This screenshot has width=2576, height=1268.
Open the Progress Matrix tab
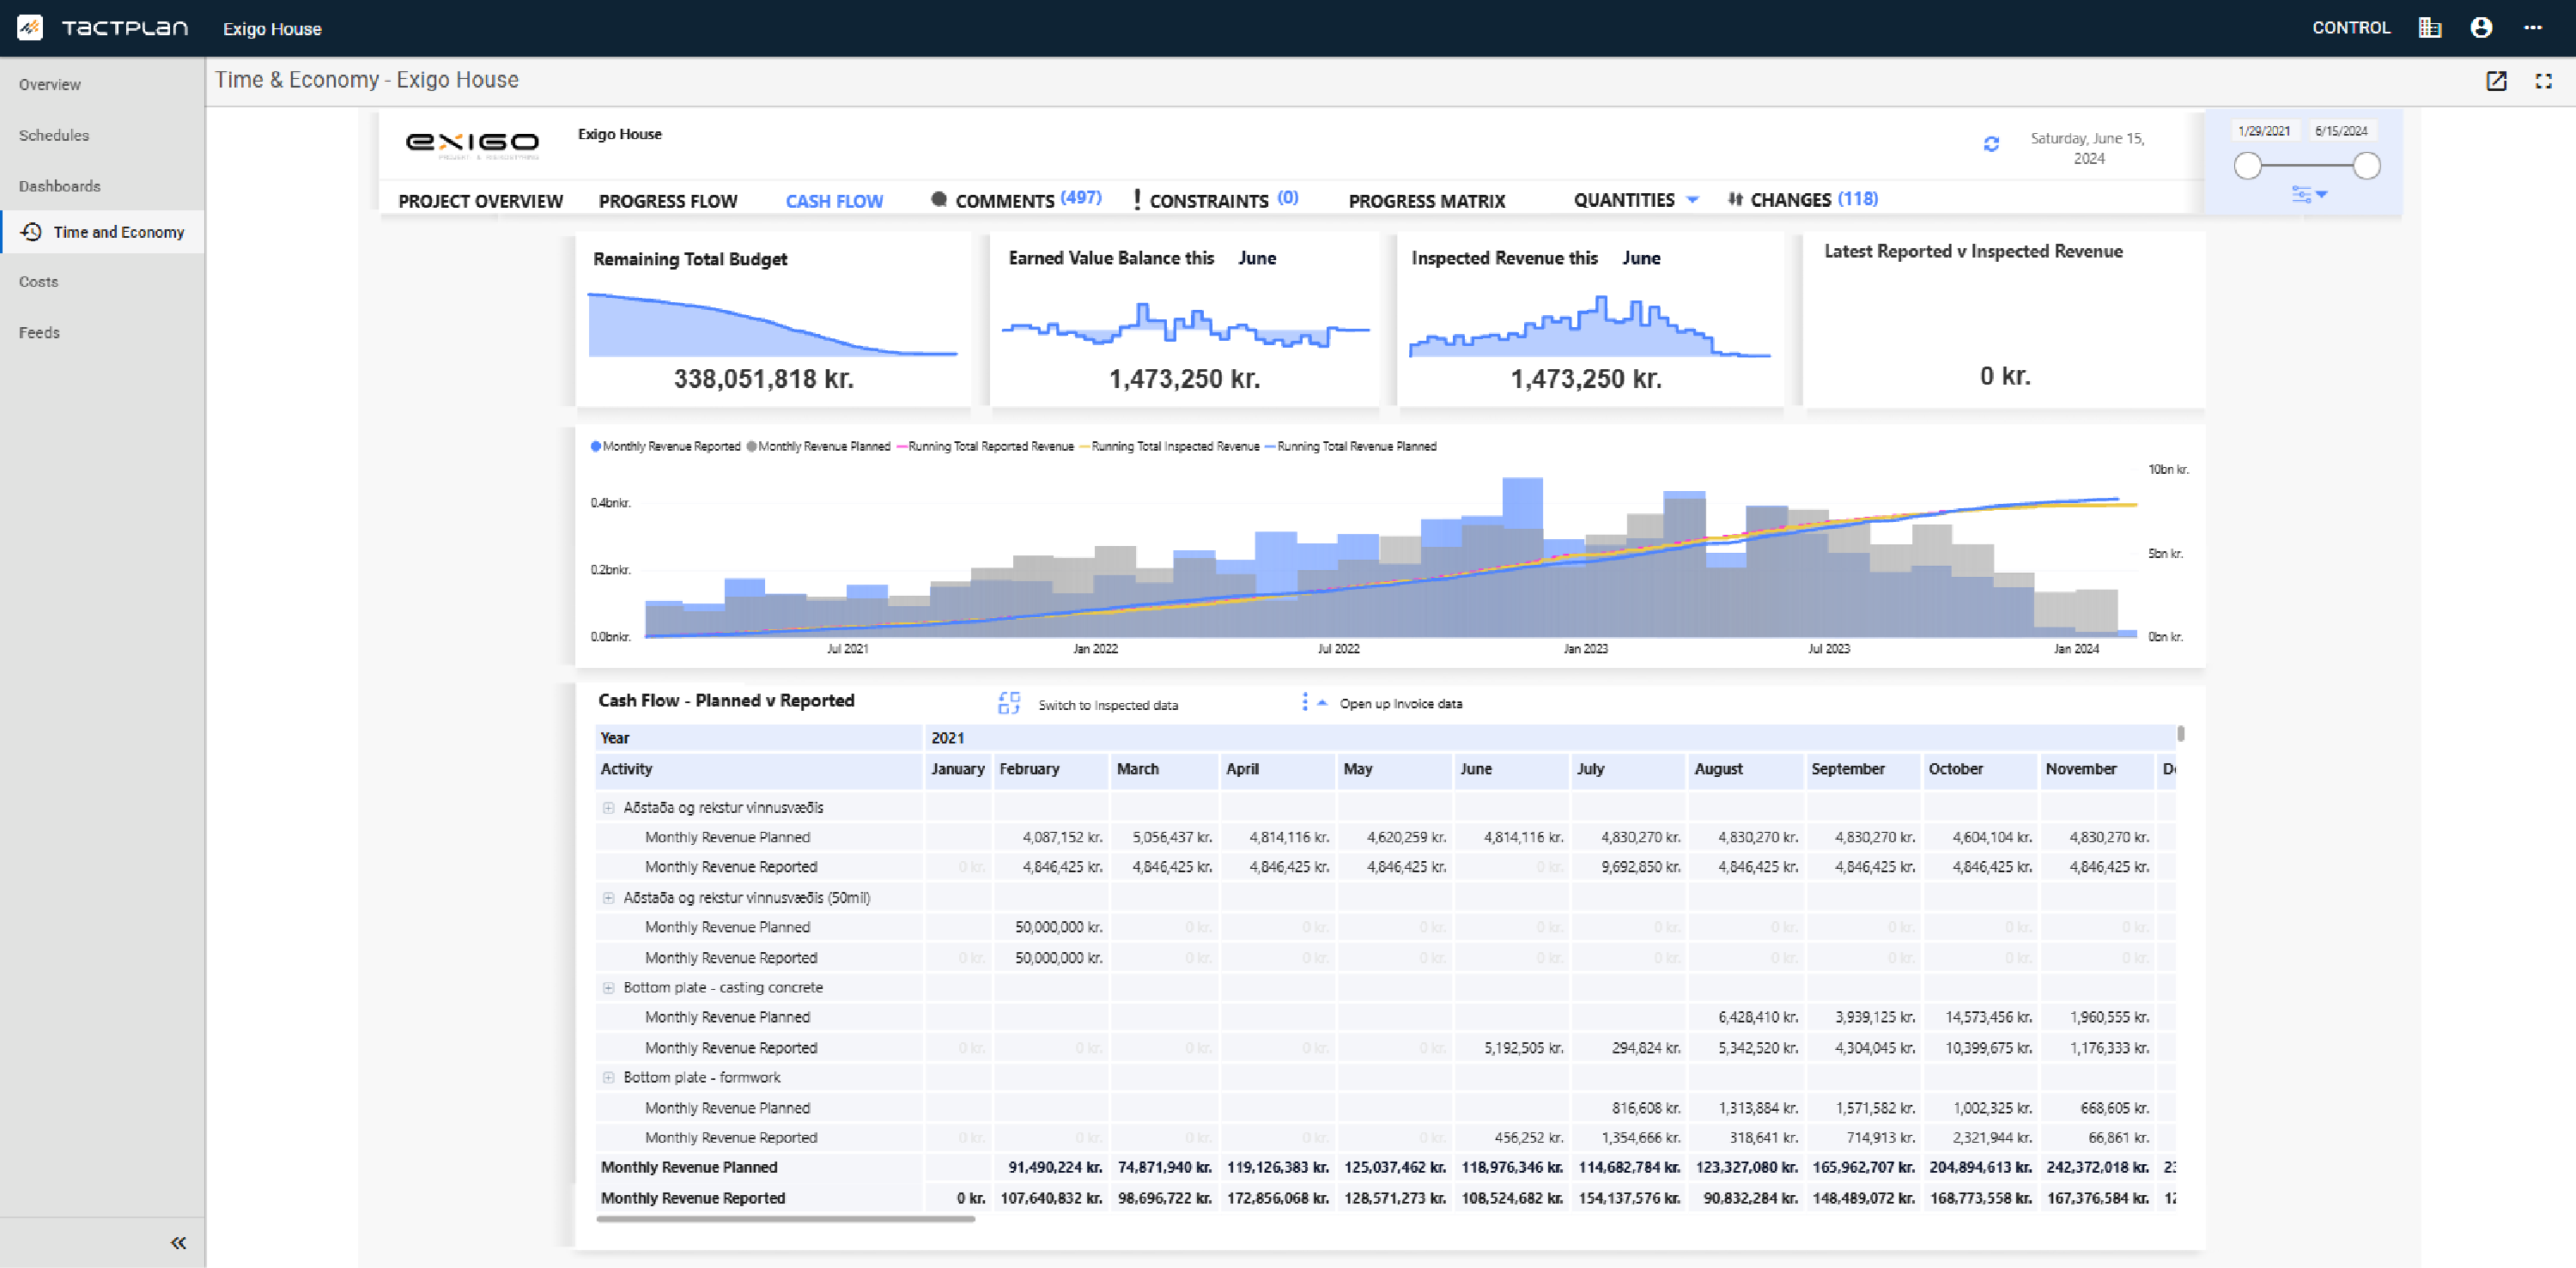tap(1426, 201)
